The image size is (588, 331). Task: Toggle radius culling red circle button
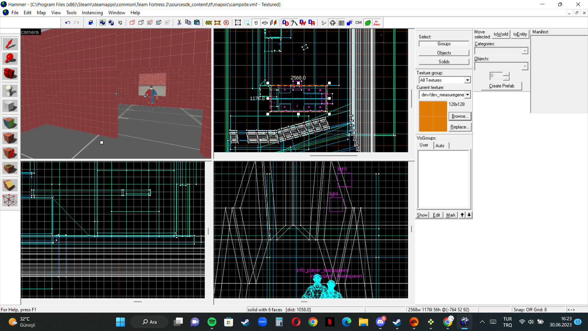pyautogui.click(x=226, y=23)
